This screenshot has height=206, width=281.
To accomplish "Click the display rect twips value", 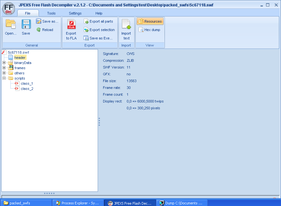I will [x=145, y=101].
